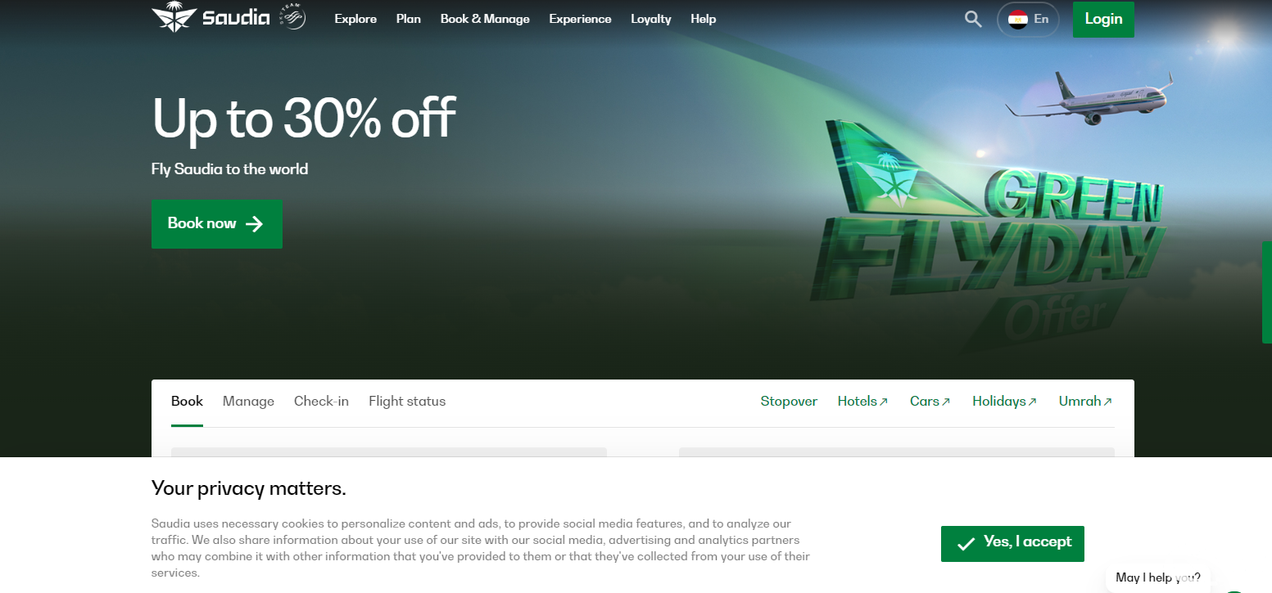The image size is (1272, 593).
Task: Expand the Book & Manage menu
Action: [485, 19]
